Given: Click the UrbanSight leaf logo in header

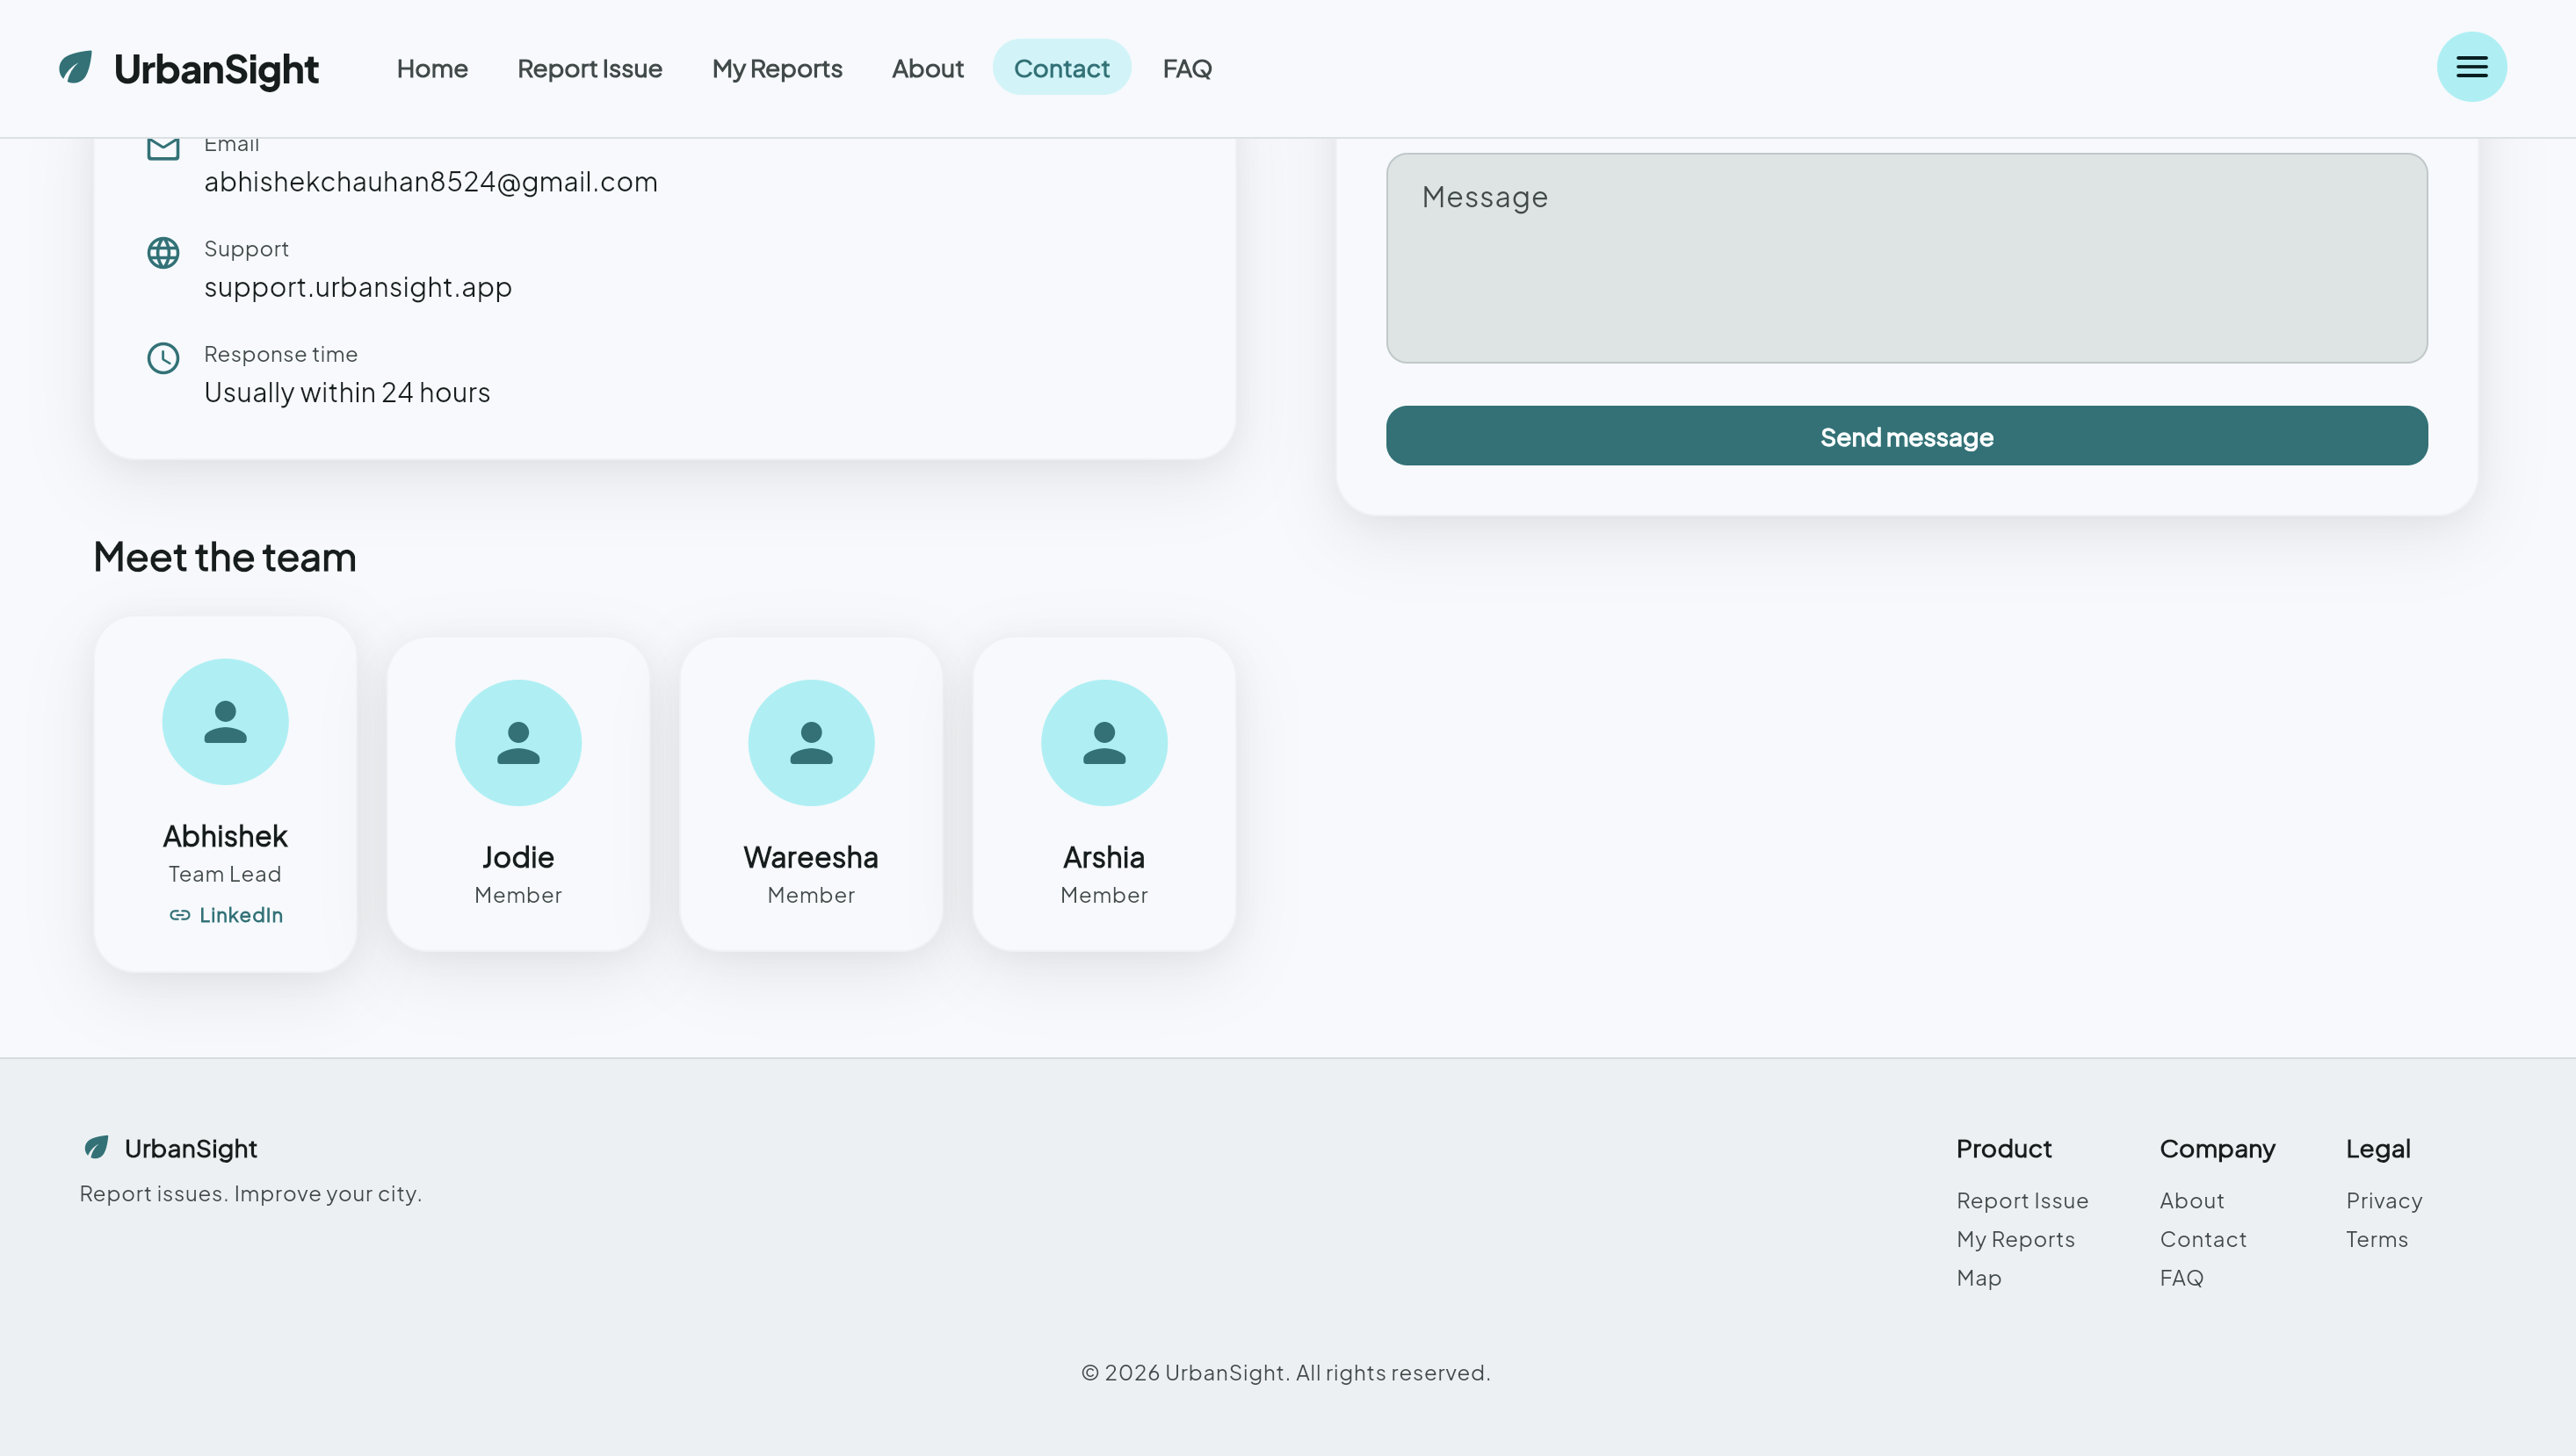Looking at the screenshot, I should 75,68.
